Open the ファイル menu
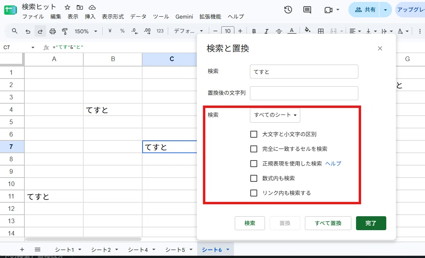This screenshot has height=258, width=425. 33,17
